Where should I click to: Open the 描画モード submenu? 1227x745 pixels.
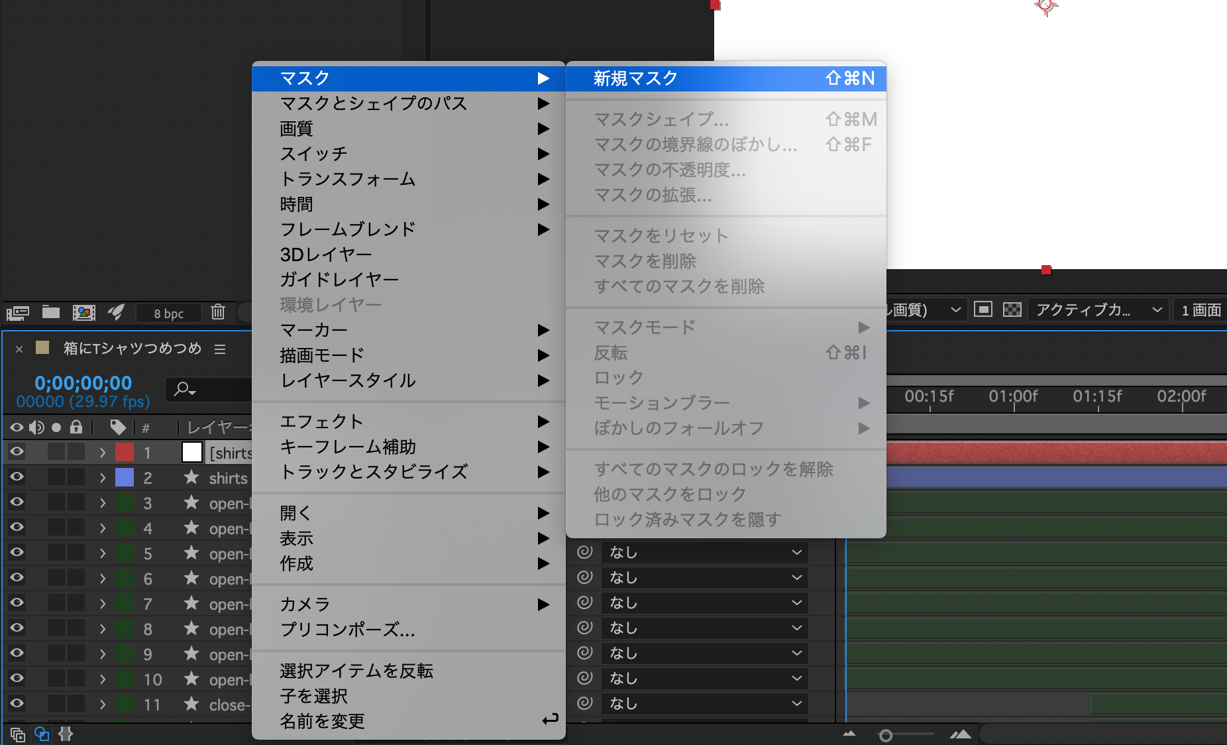point(409,355)
